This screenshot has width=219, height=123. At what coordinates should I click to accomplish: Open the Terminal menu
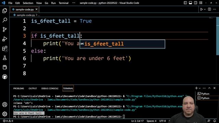click(64, 3)
